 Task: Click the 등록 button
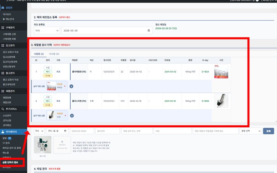(x=268, y=131)
